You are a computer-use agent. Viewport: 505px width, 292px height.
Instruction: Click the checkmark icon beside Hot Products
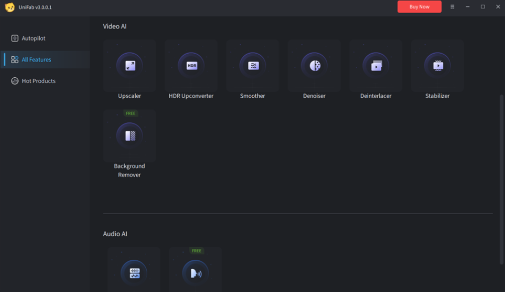[15, 81]
